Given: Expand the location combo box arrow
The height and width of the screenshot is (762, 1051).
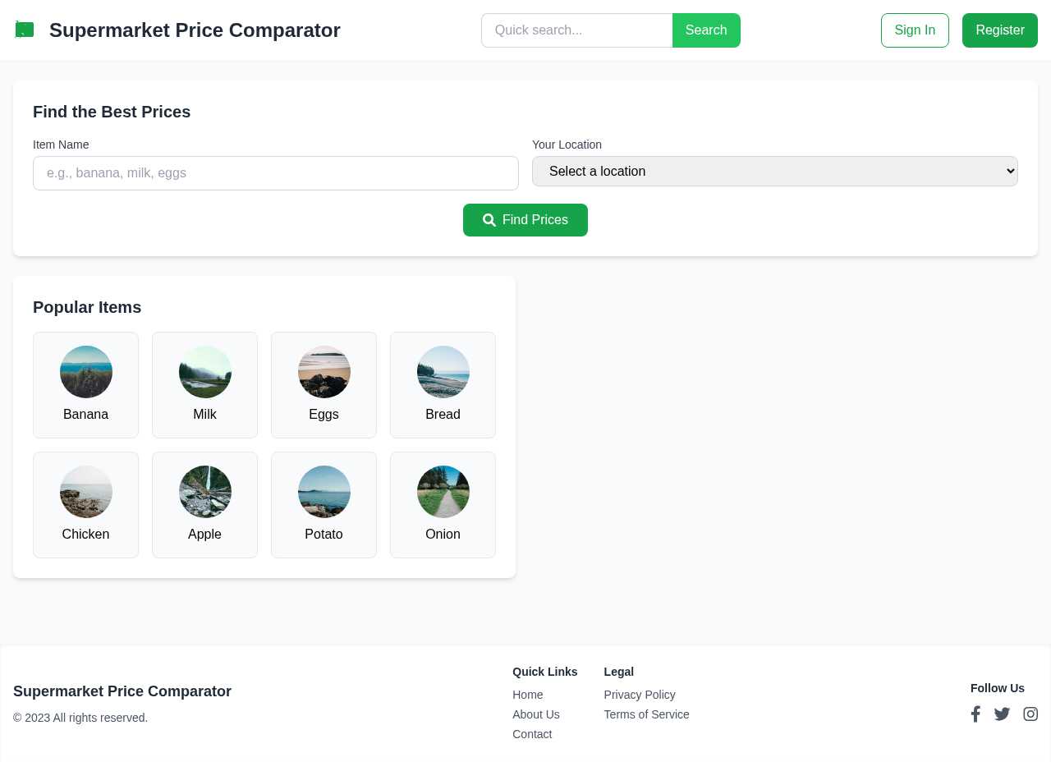Looking at the screenshot, I should click(x=1007, y=171).
